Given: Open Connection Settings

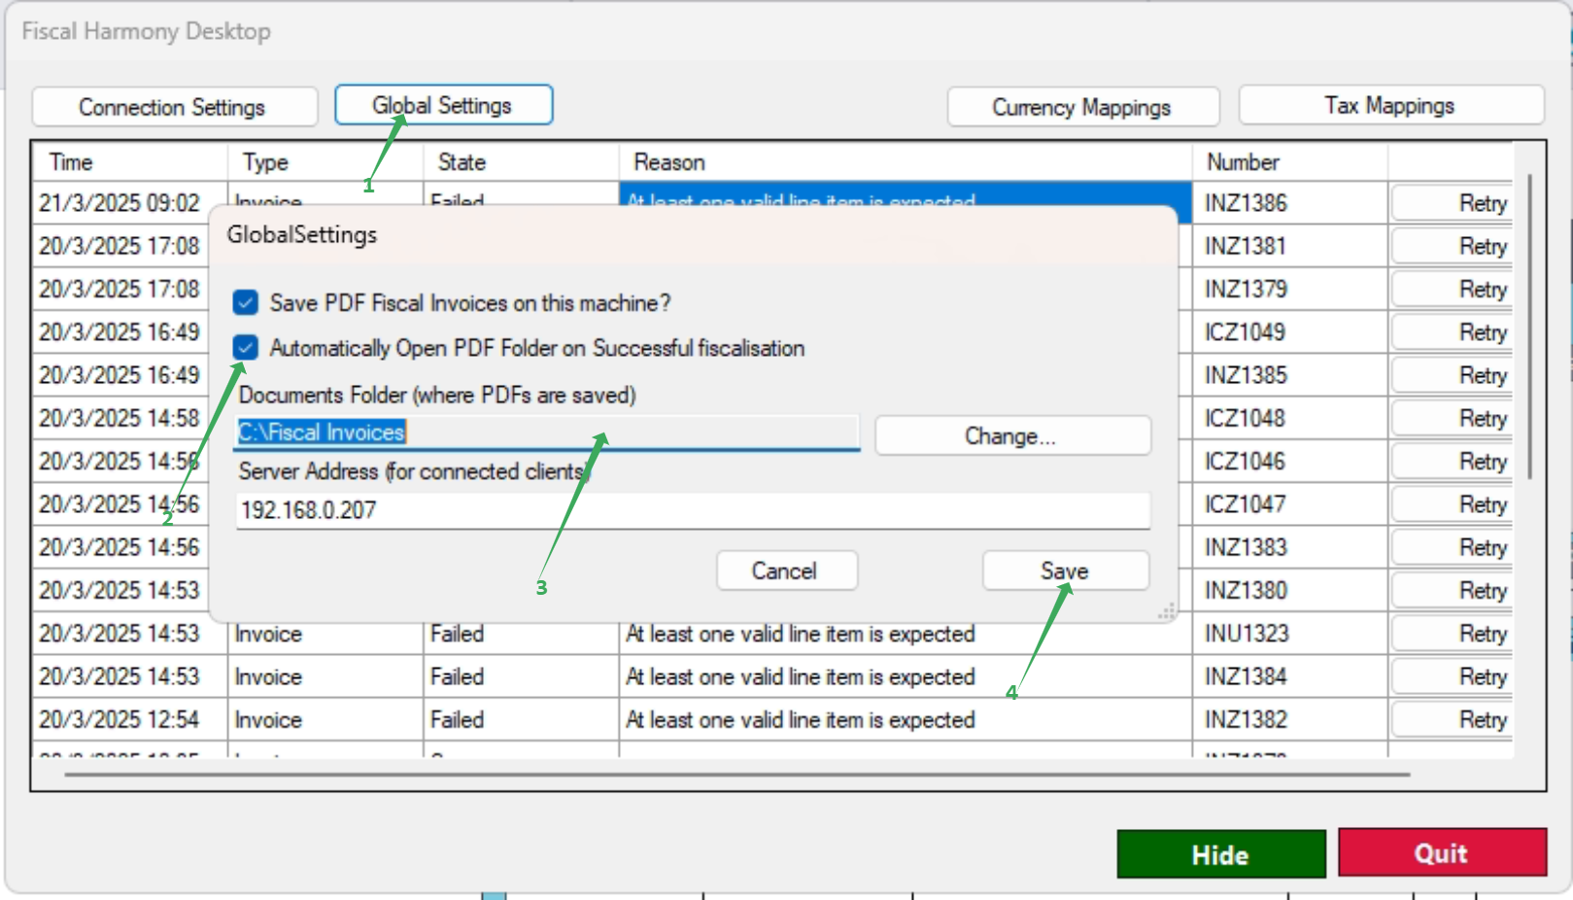Looking at the screenshot, I should (x=174, y=107).
